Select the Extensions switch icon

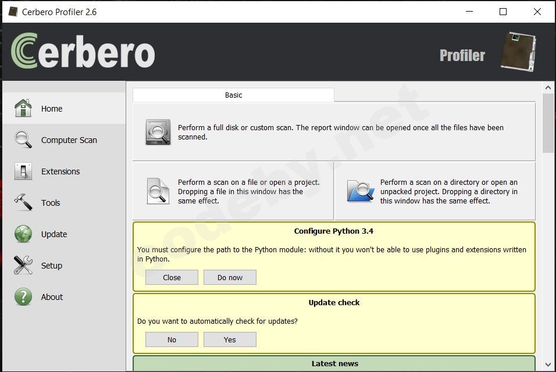pos(23,171)
